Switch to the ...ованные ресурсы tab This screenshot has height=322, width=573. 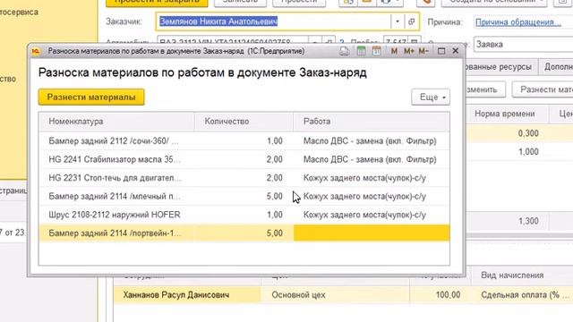pos(500,67)
